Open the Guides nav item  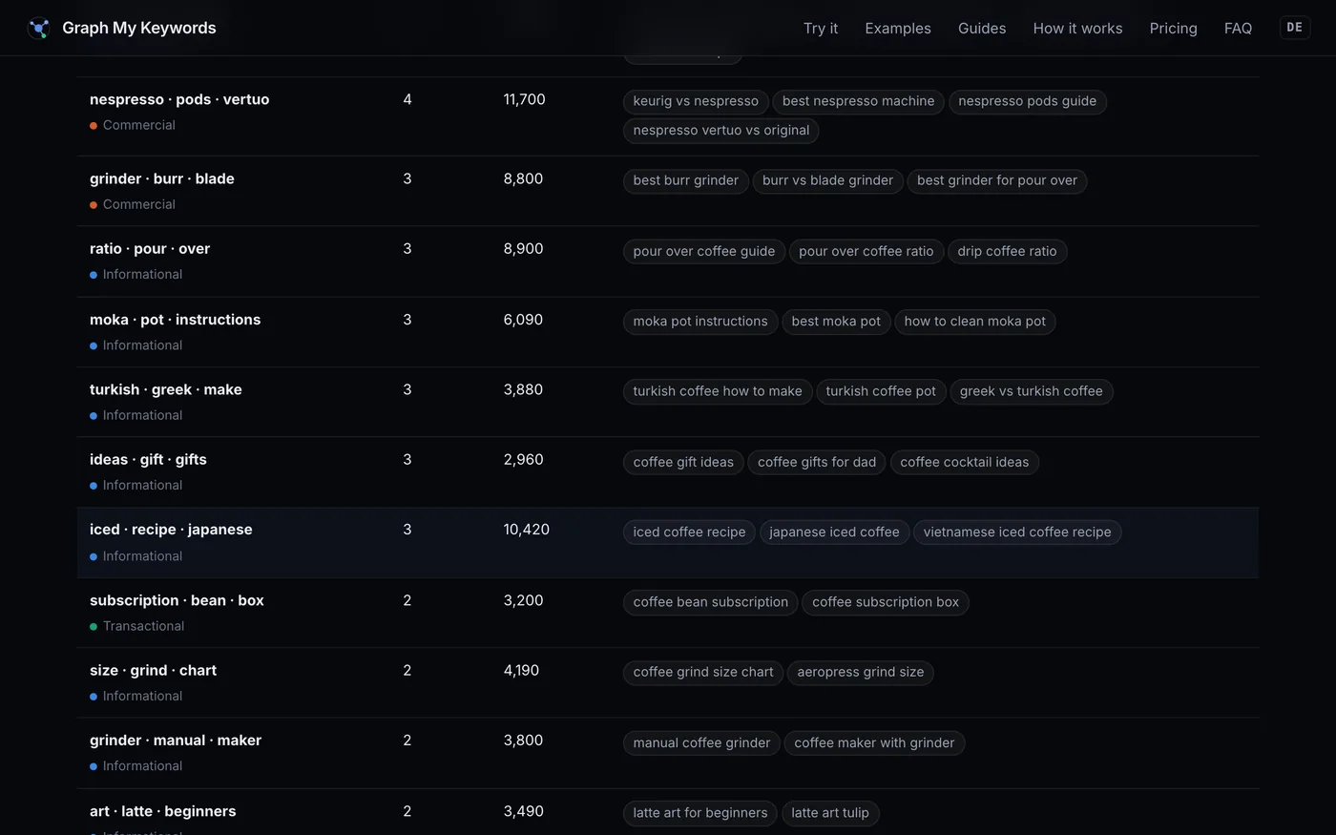point(982,28)
